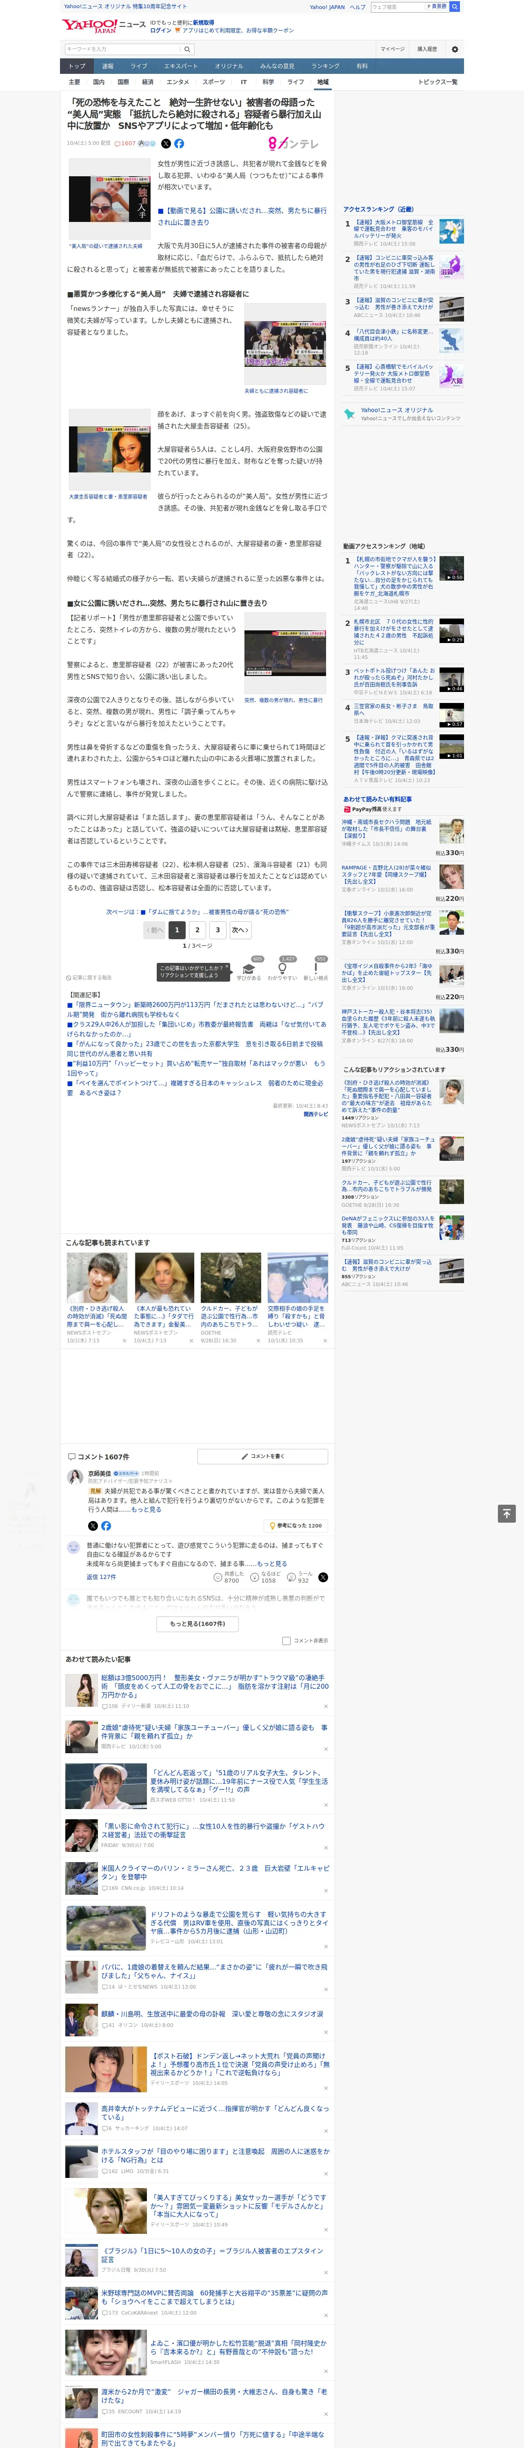
Task: Open 動画で見る video link
Action: 242,217
